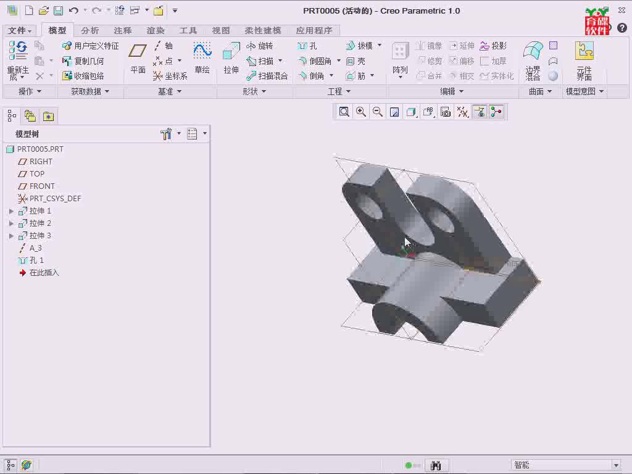The image size is (632, 474).
Task: Click 用户定义特征 button
Action: 91,46
